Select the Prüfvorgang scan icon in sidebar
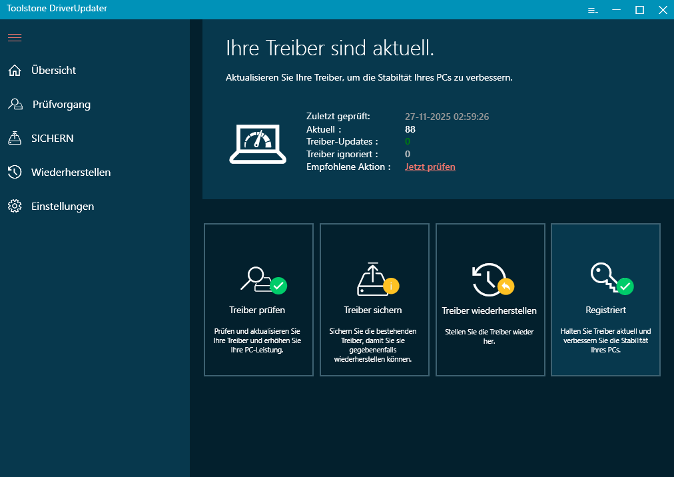 tap(14, 104)
